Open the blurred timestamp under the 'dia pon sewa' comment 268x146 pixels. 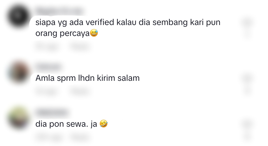pyautogui.click(x=48, y=137)
